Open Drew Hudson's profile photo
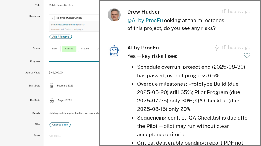261x146 pixels. coord(114,15)
